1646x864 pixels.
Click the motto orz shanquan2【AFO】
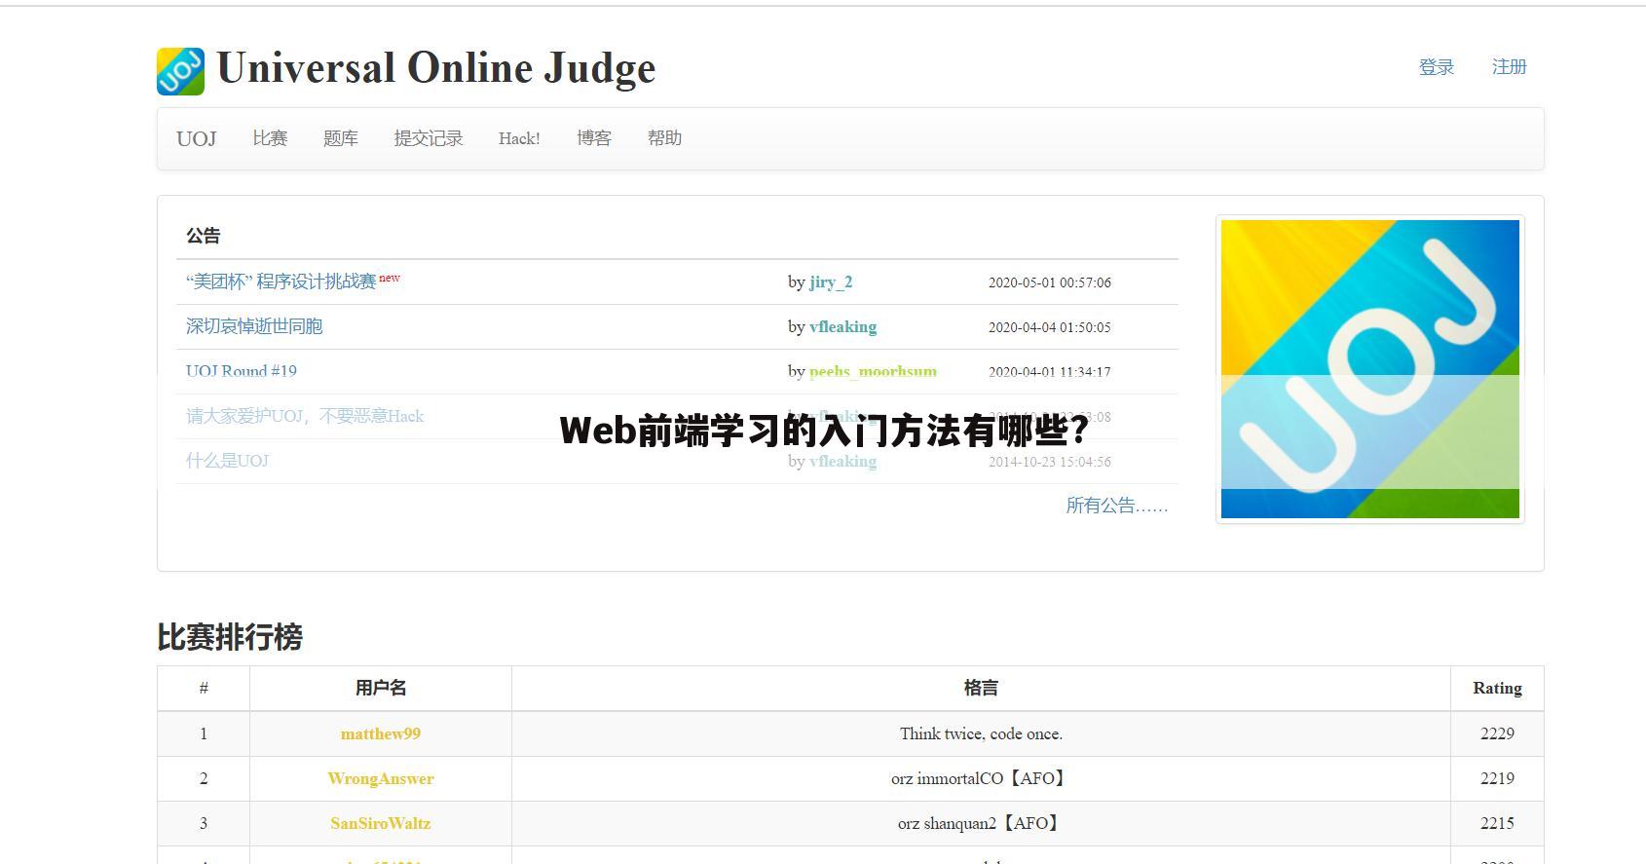(981, 823)
